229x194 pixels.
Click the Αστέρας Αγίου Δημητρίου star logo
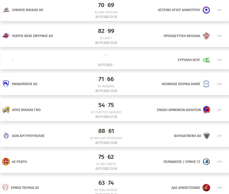tap(206, 10)
